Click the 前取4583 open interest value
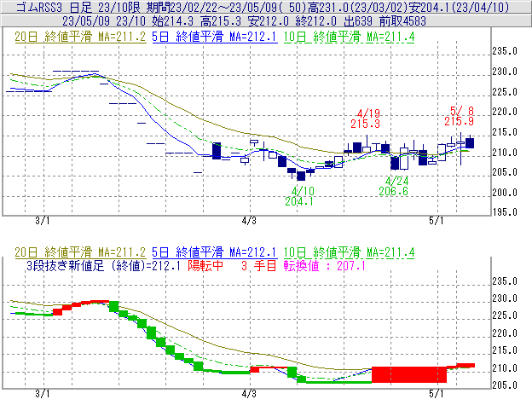 (402, 21)
